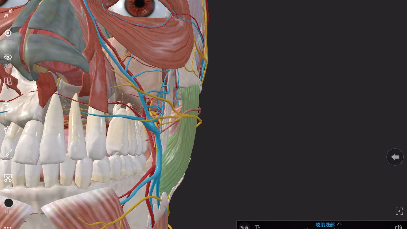The image size is (407, 229).
Task: Change text size with the Tt icon
Action: tap(257, 227)
